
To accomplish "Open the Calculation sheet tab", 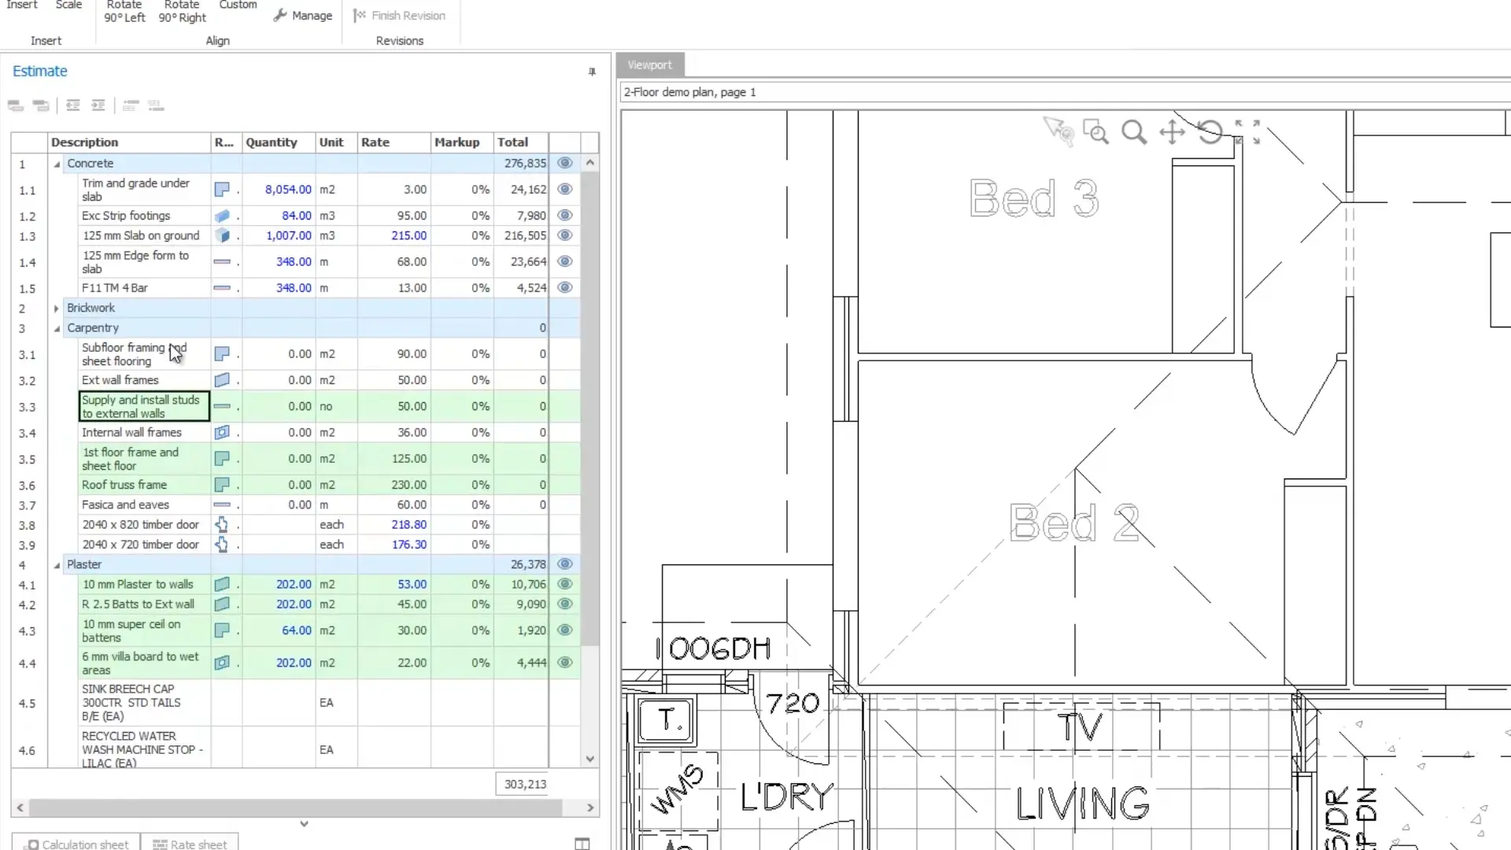I will point(76,844).
